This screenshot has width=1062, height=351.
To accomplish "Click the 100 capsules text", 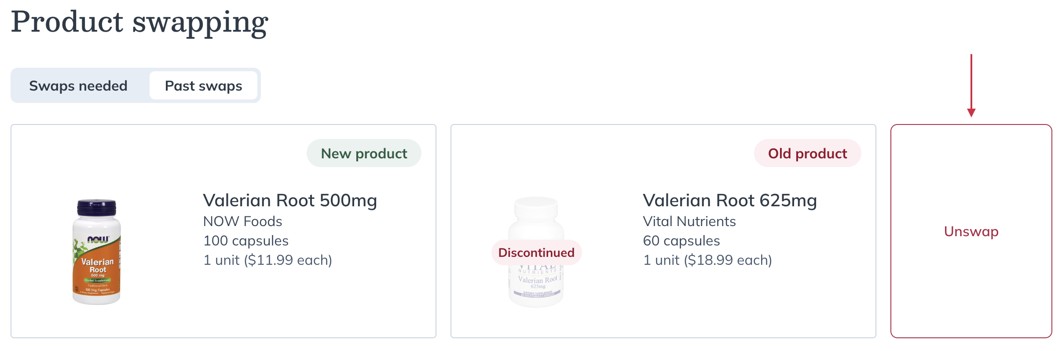I will [245, 241].
